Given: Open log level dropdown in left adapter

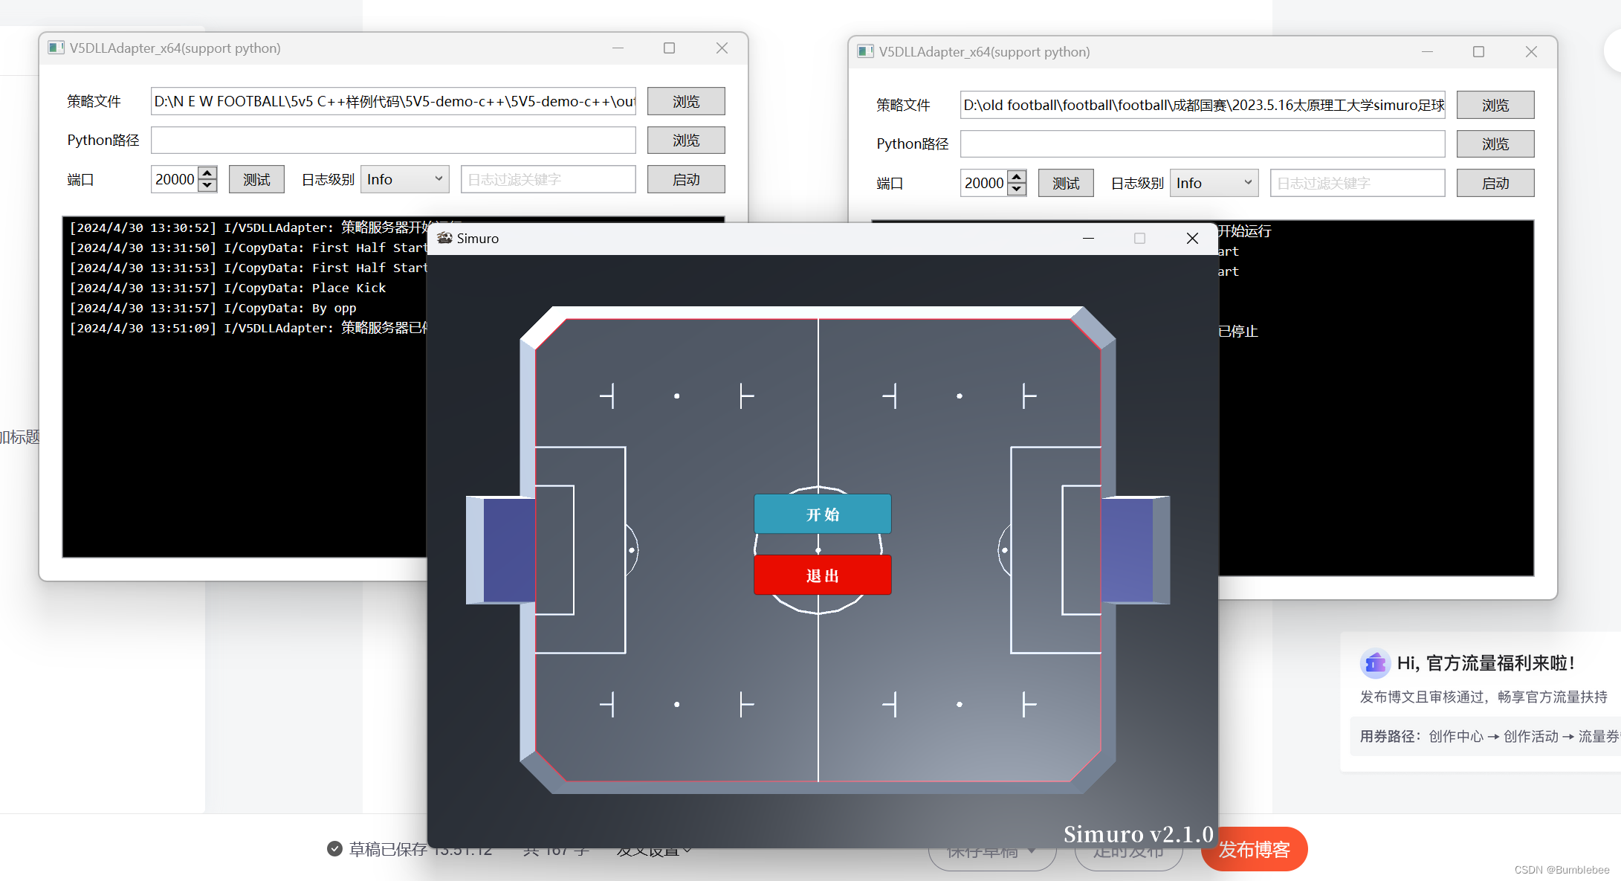Looking at the screenshot, I should coord(404,179).
